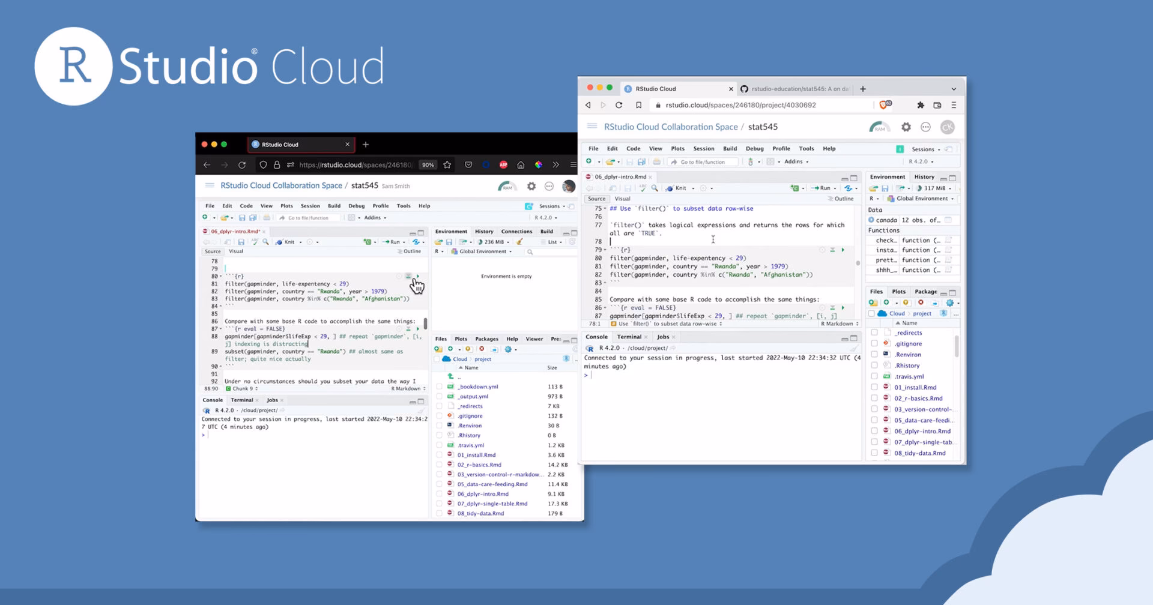Check the checkbox next to 06_dplyr-intro.Rmd
The image size is (1153, 605).
tap(874, 431)
